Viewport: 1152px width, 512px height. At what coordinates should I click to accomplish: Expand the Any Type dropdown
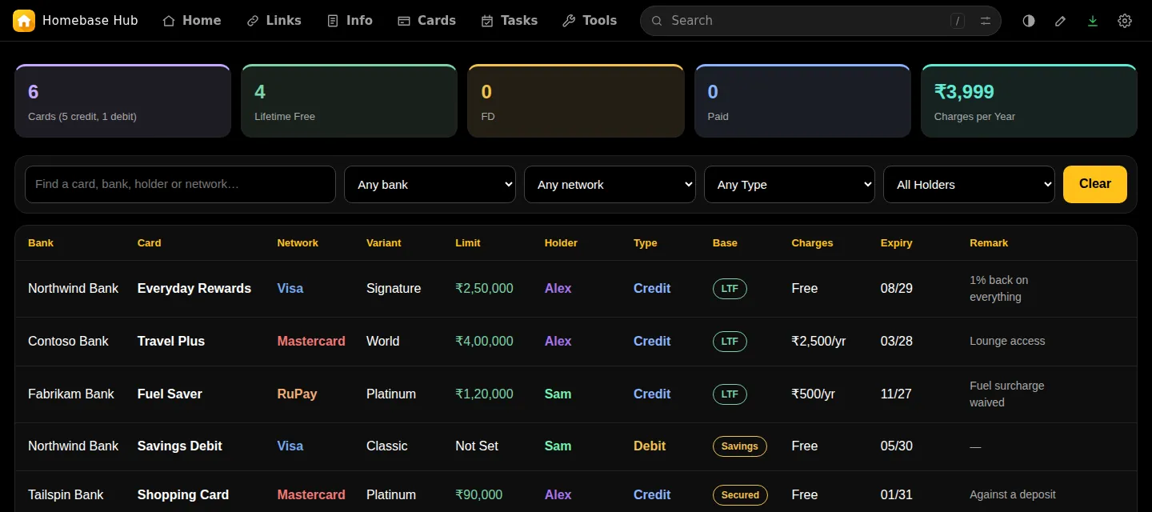click(x=790, y=184)
